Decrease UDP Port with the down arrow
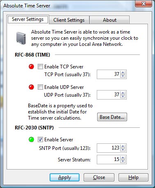This screenshot has width=155, height=188. (x=123, y=97)
